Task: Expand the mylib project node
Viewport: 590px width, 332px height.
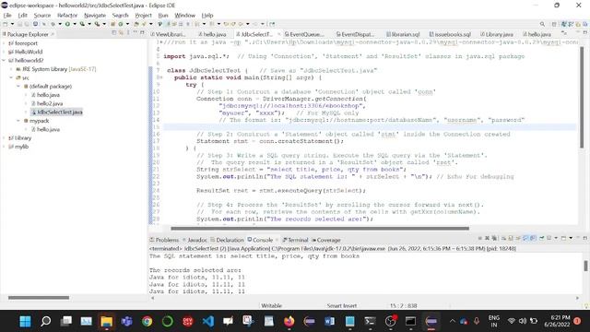Action: pyautogui.click(x=4, y=147)
